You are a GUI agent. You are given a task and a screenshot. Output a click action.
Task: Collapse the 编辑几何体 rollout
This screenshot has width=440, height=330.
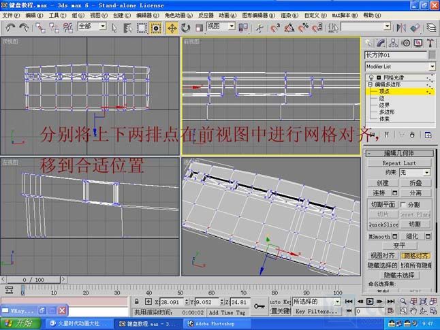(x=399, y=153)
